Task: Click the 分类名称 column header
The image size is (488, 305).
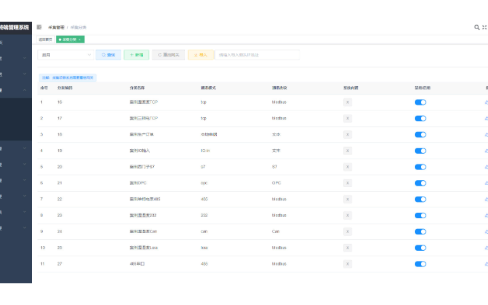Action: coord(137,87)
